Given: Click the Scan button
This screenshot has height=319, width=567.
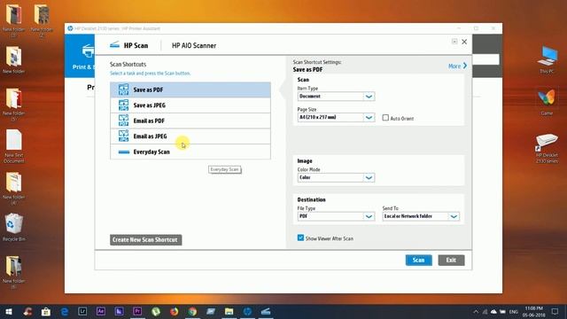Looking at the screenshot, I should coord(419,260).
